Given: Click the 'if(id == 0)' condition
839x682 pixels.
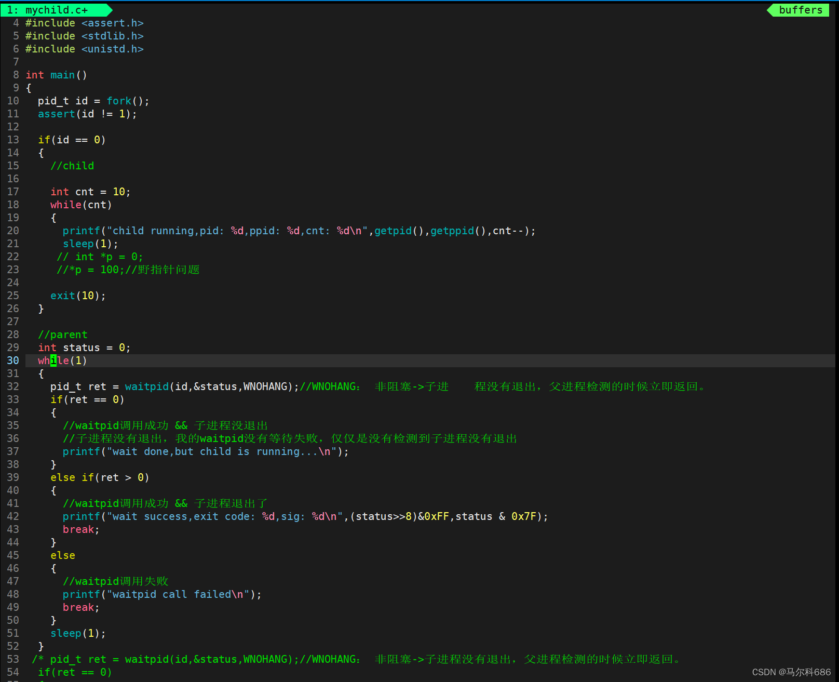Looking at the screenshot, I should tap(72, 140).
